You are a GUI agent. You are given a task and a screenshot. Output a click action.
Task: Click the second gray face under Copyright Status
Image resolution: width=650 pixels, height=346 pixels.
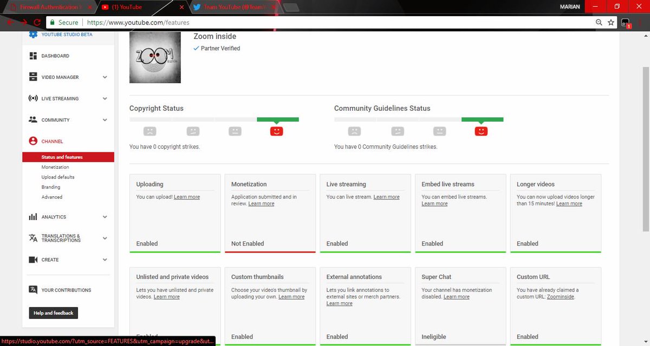193,131
